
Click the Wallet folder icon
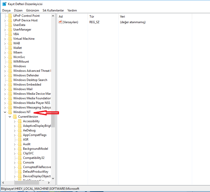point(10,48)
